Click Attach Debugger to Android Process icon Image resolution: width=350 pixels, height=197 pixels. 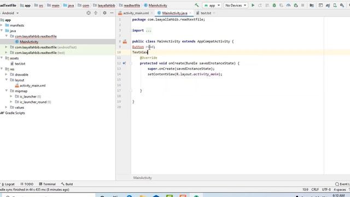click(296, 5)
